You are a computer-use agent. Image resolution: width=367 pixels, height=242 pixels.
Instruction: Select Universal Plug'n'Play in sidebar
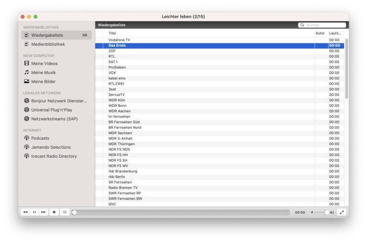point(56,110)
